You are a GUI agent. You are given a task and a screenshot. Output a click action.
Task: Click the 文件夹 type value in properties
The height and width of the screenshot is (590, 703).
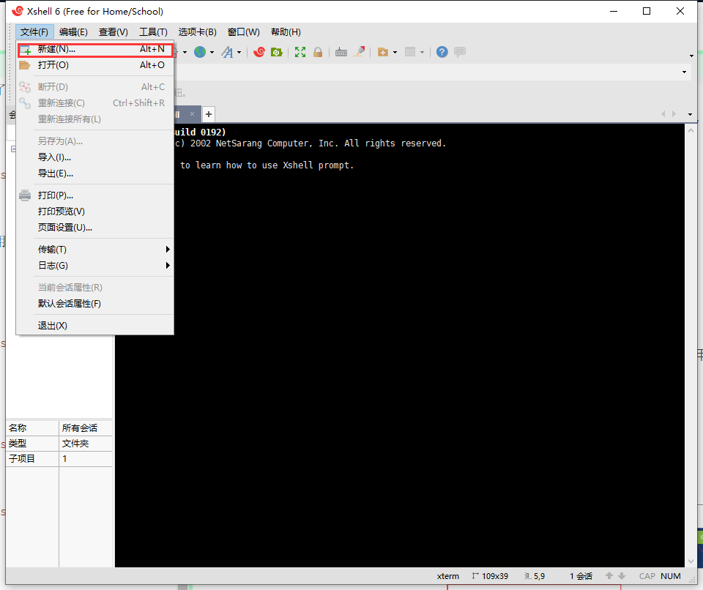(x=75, y=444)
